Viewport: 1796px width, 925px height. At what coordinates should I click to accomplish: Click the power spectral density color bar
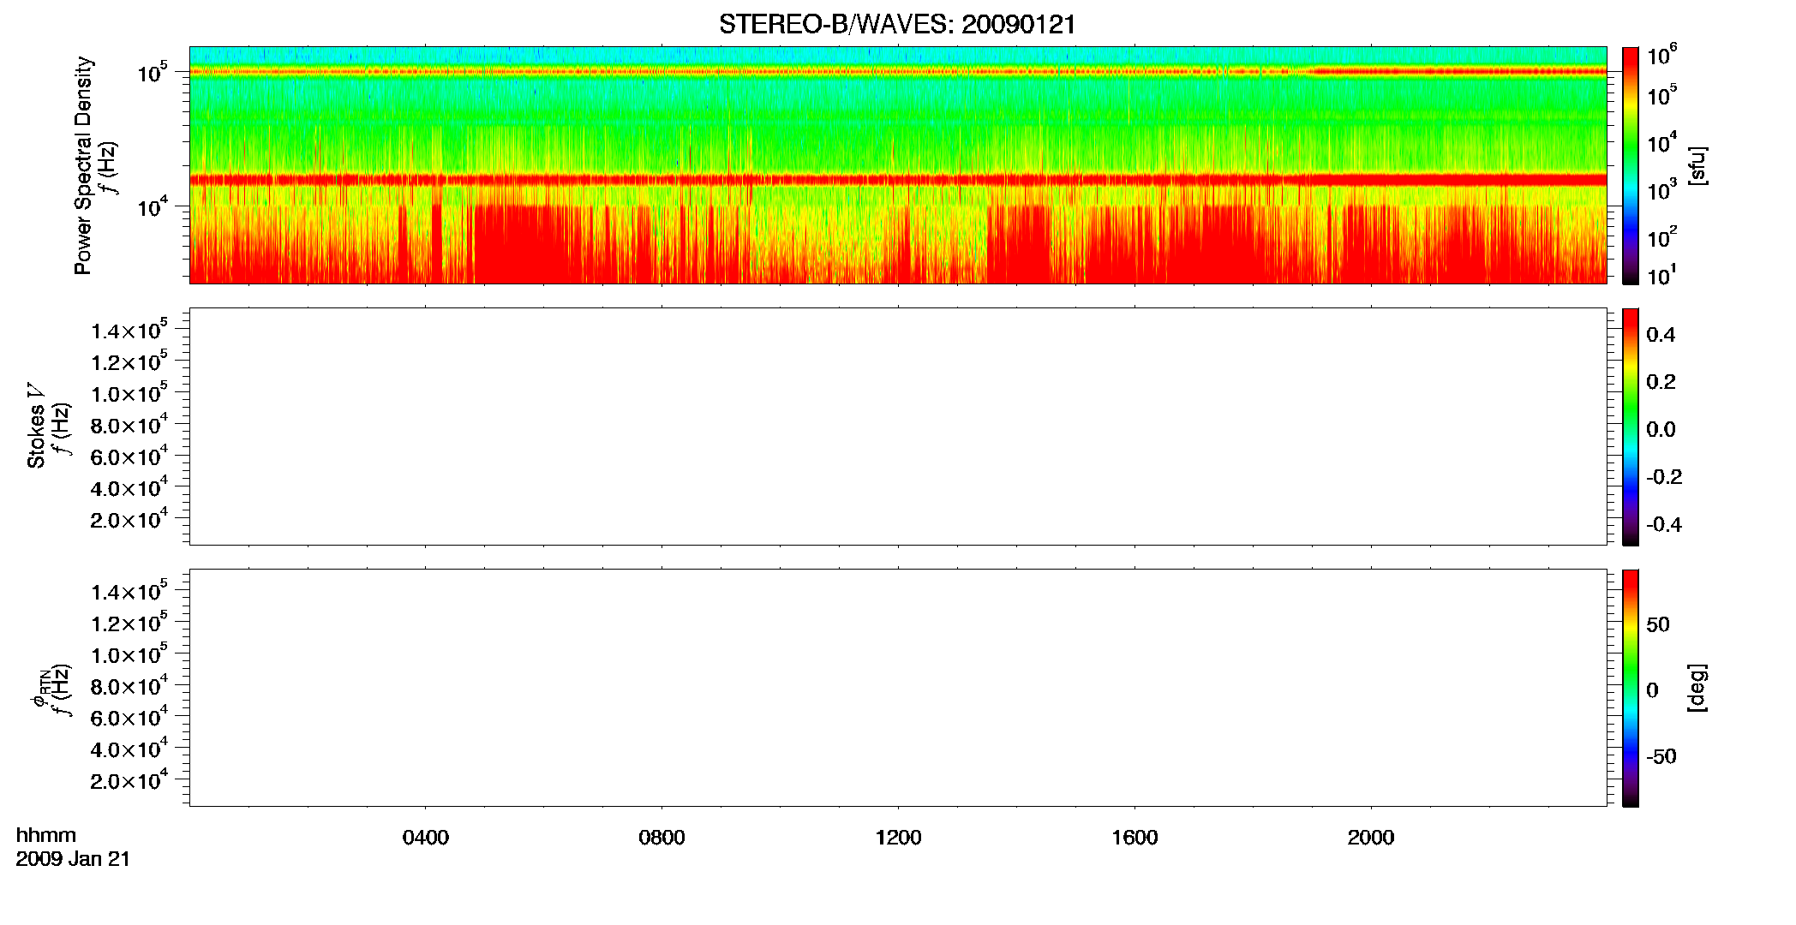pyautogui.click(x=1631, y=165)
